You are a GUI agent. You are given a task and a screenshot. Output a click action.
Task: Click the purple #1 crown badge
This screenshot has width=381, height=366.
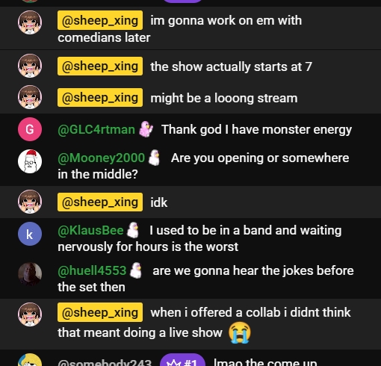point(182,361)
